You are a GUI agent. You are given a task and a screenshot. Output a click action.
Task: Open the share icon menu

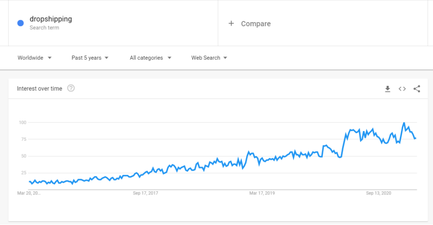point(417,89)
